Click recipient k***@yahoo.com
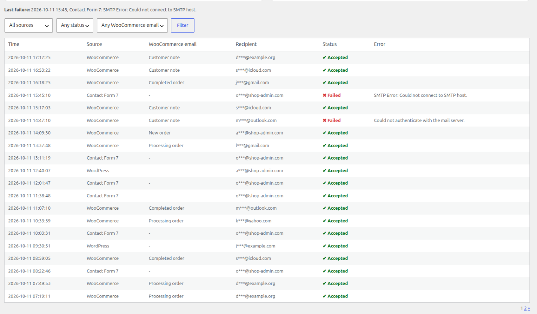Viewport: 537px width, 314px height. coord(254,221)
